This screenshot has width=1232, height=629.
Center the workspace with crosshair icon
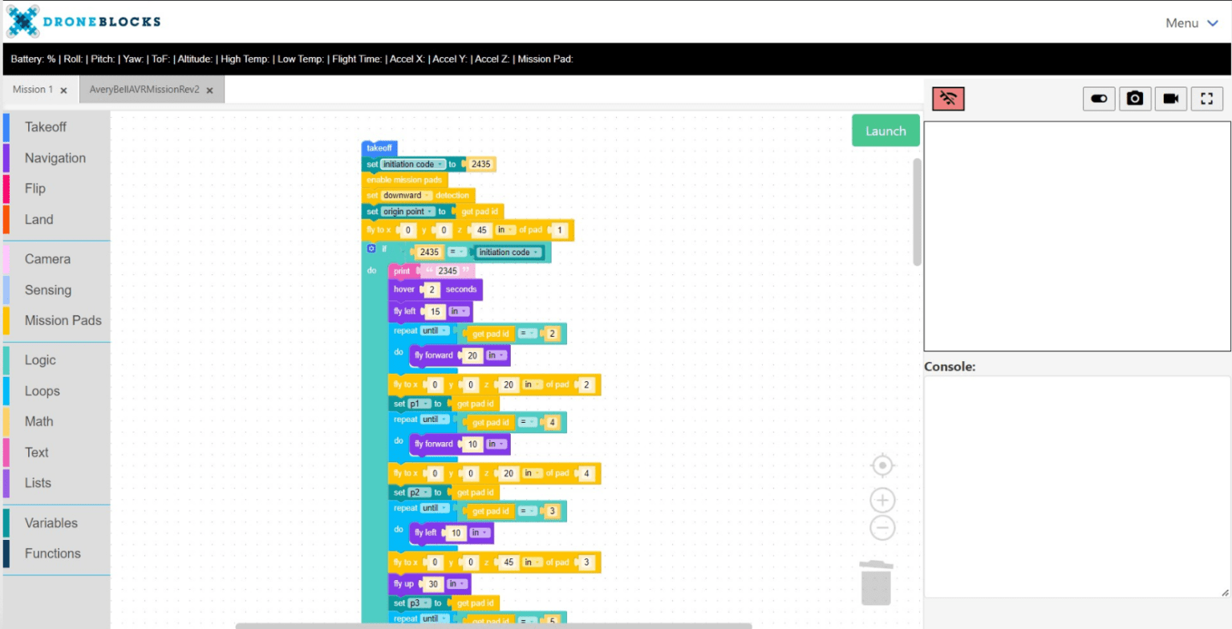[x=882, y=465]
